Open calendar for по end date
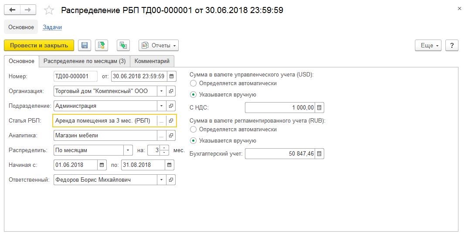Viewport: 465px width, 236px height. 170,165
